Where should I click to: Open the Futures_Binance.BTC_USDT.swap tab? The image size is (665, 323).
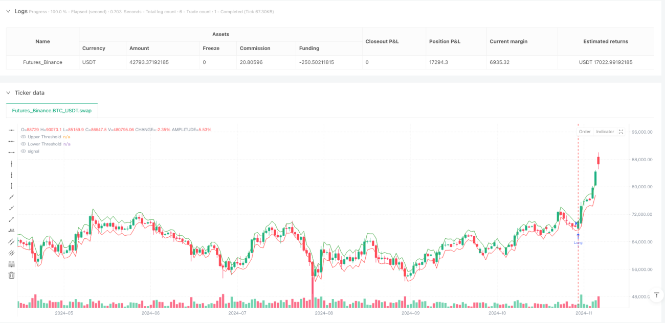coord(52,110)
